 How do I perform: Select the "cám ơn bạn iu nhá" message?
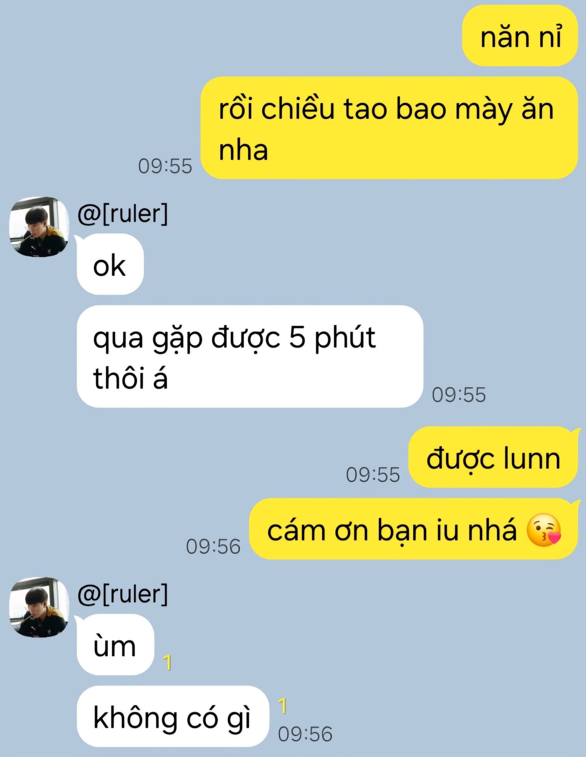(414, 529)
